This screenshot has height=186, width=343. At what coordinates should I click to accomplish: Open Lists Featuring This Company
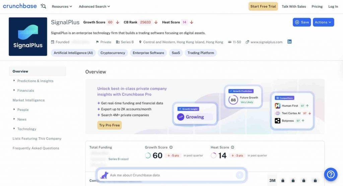(x=37, y=139)
